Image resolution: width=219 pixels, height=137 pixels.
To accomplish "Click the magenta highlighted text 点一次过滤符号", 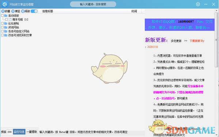I will 165,98.
